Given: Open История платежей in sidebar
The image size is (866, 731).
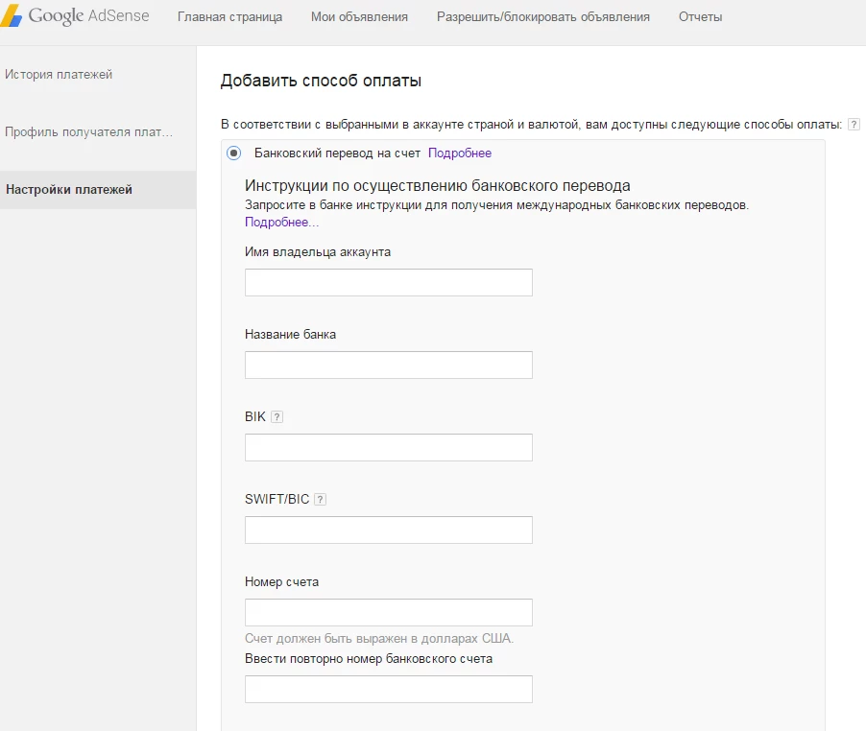Looking at the screenshot, I should (x=59, y=75).
